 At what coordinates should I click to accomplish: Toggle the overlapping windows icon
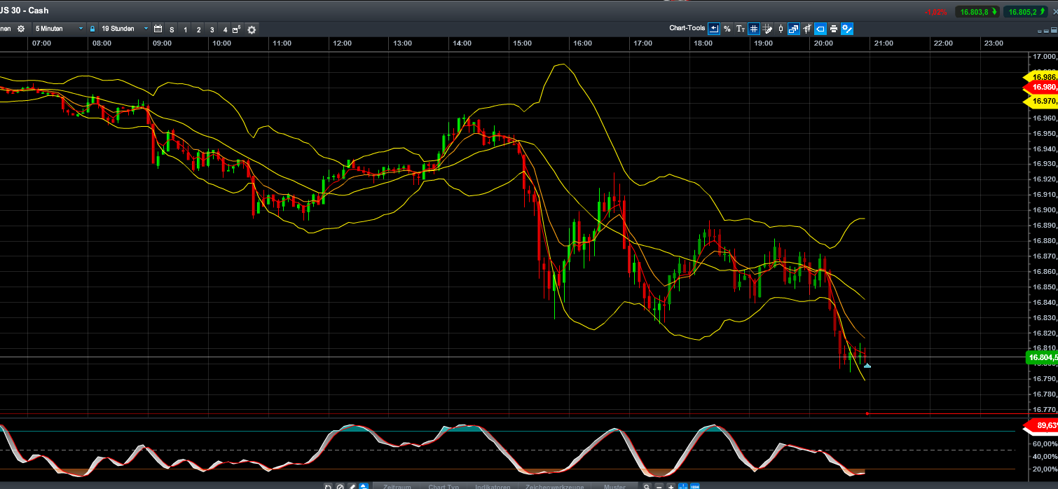pyautogui.click(x=794, y=29)
